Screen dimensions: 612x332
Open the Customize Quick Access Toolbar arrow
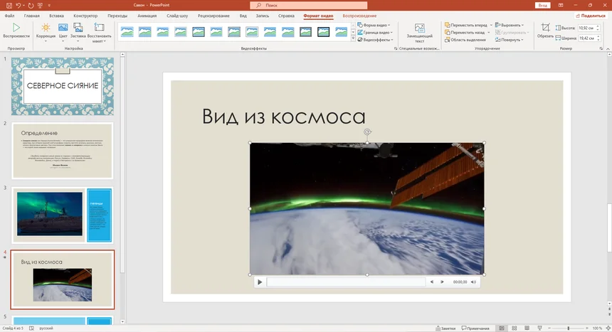pos(49,6)
